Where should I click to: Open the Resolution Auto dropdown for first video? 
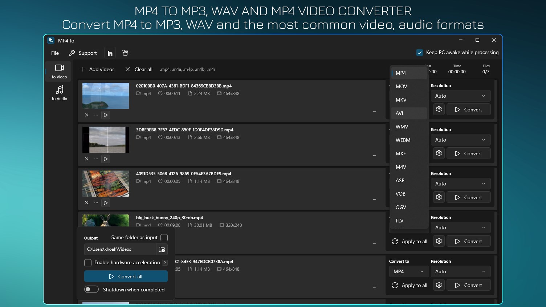pos(460,95)
